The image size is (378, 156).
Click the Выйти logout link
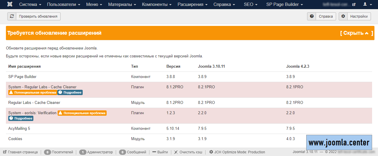point(160,152)
